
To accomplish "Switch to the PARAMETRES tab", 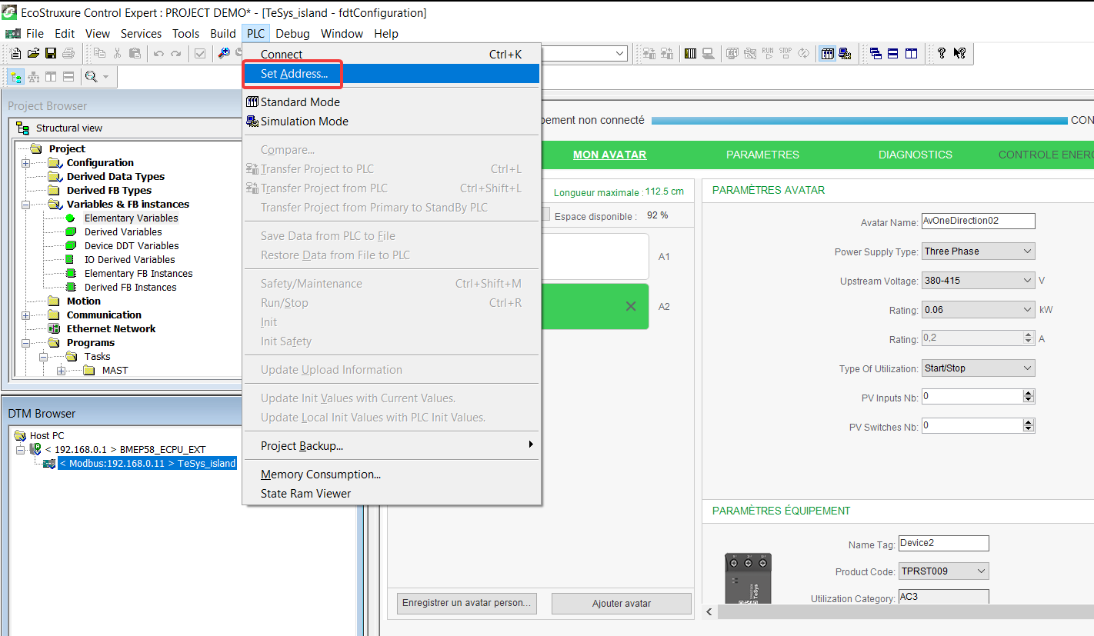I will [762, 155].
